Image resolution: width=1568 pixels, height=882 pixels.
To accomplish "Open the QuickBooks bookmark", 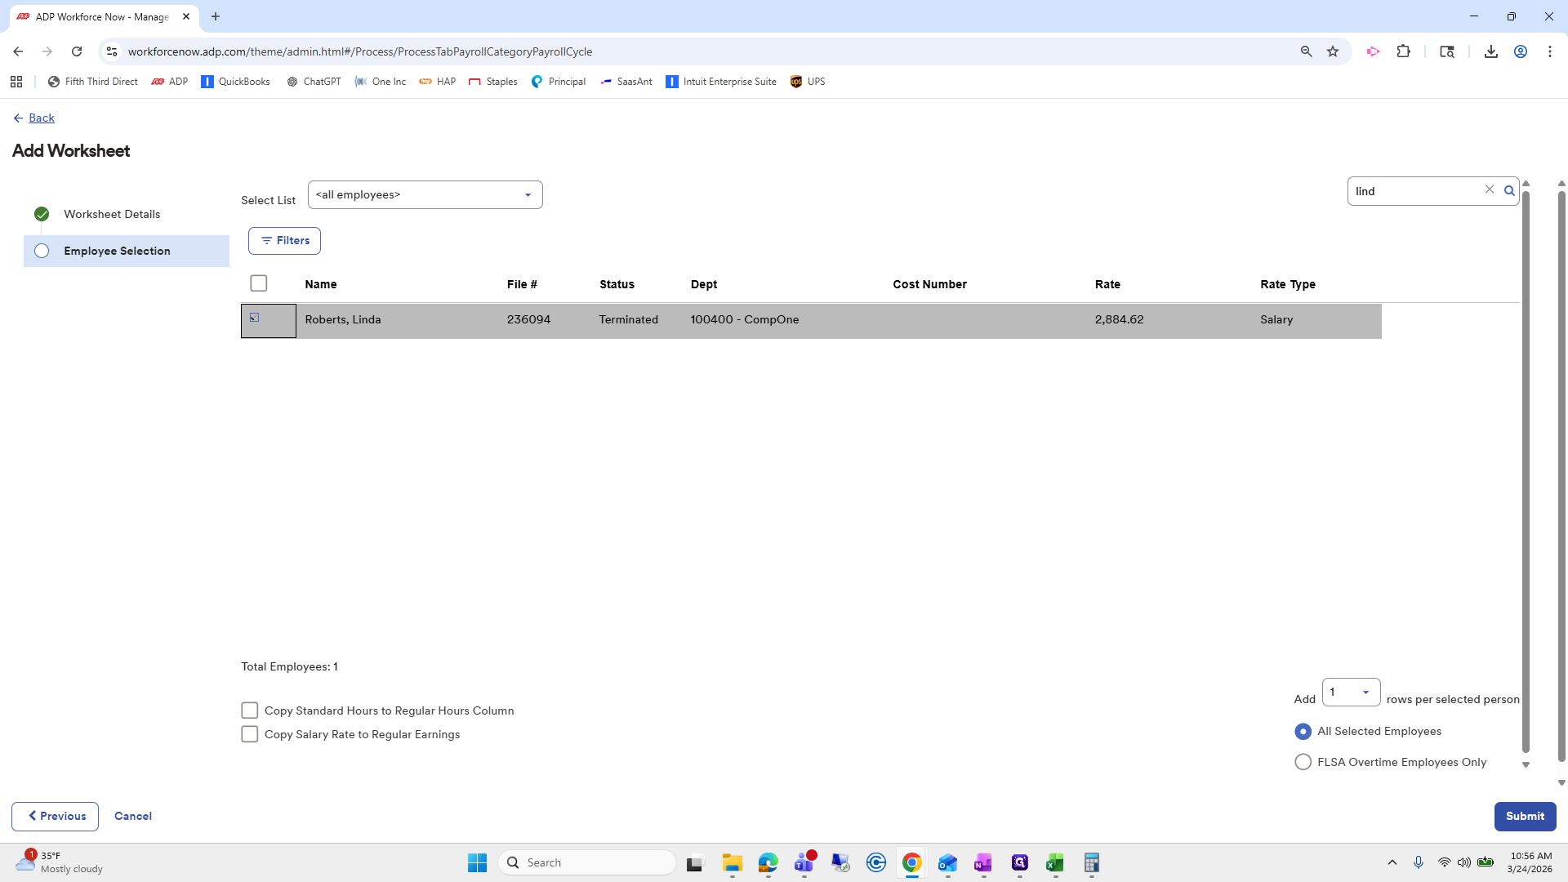I will (x=235, y=82).
